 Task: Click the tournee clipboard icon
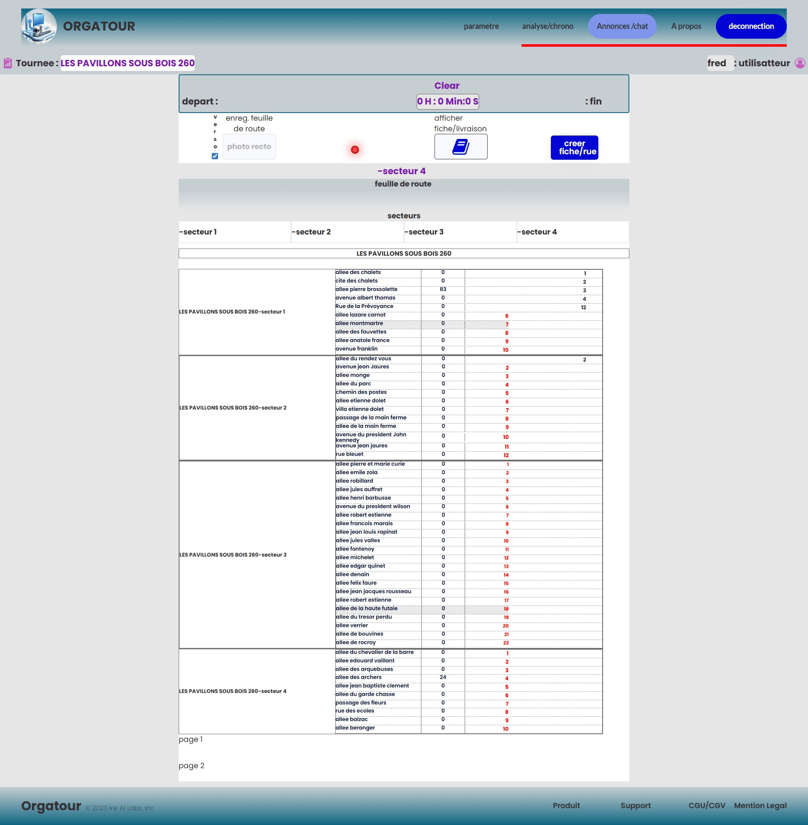(x=8, y=63)
